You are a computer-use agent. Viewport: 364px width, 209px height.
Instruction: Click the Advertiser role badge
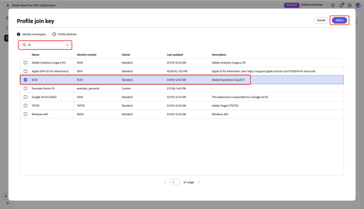coord(292,5)
